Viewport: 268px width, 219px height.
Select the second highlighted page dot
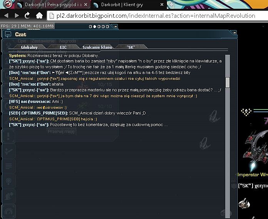(x=94, y=27)
